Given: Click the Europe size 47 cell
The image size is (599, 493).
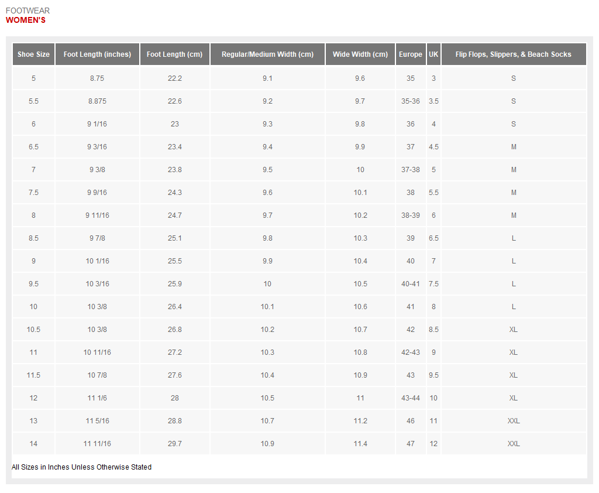Looking at the screenshot, I should [410, 444].
